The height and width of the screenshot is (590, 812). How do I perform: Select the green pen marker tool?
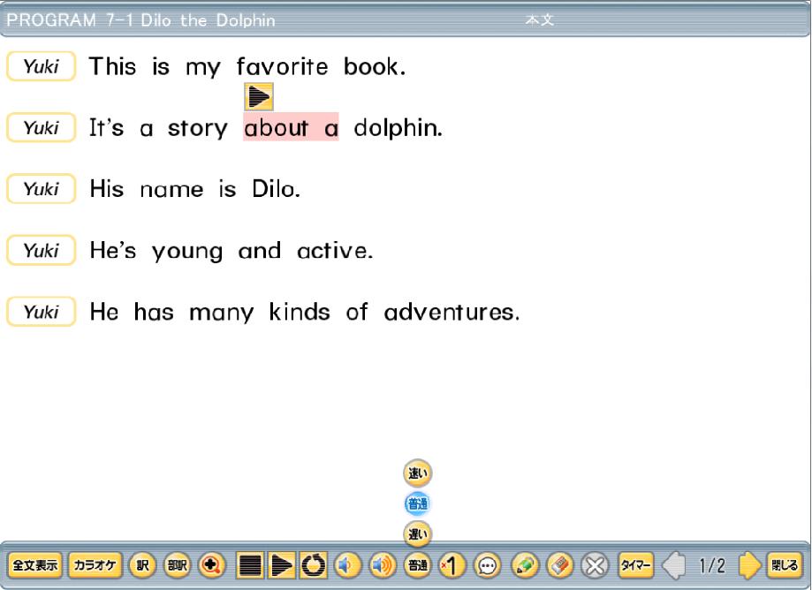pyautogui.click(x=525, y=565)
